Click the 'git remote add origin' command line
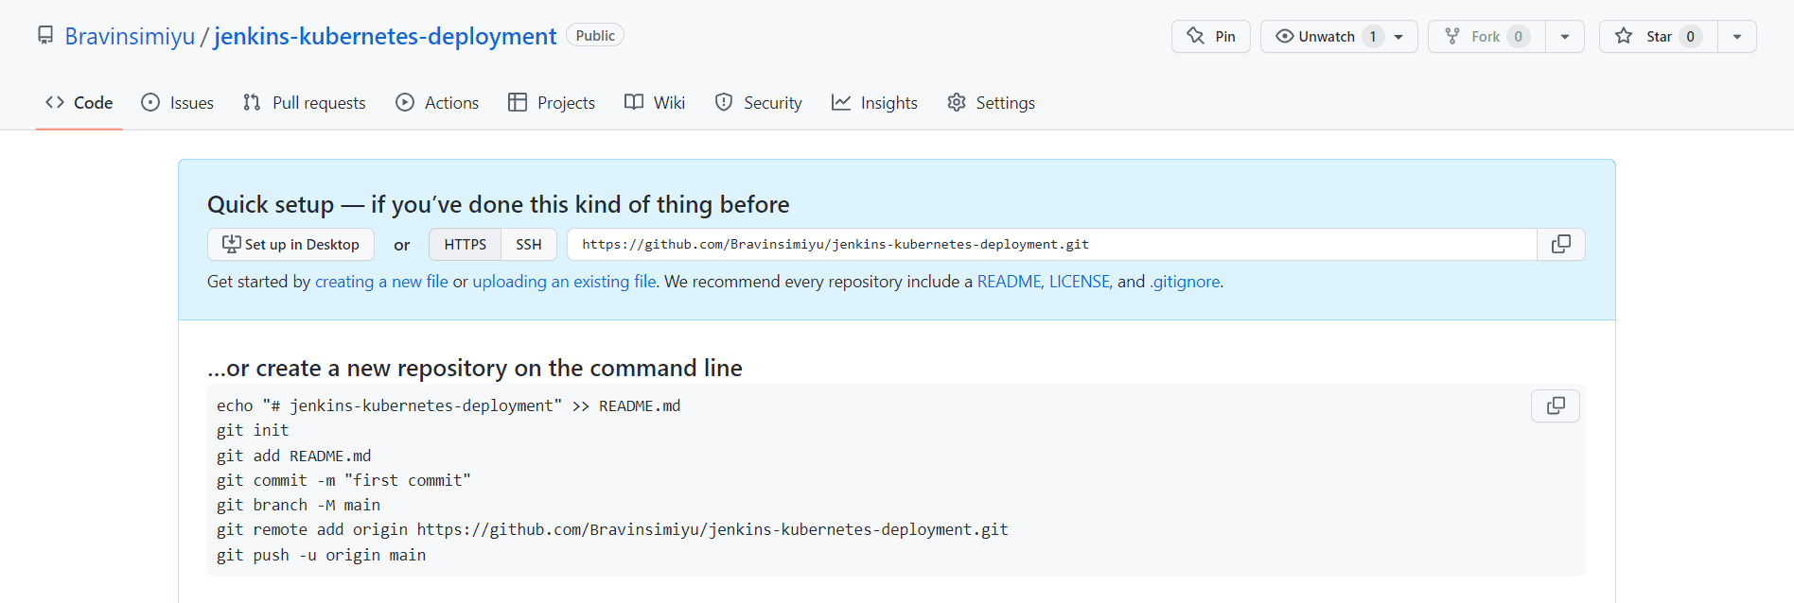The image size is (1794, 603). coord(612,529)
